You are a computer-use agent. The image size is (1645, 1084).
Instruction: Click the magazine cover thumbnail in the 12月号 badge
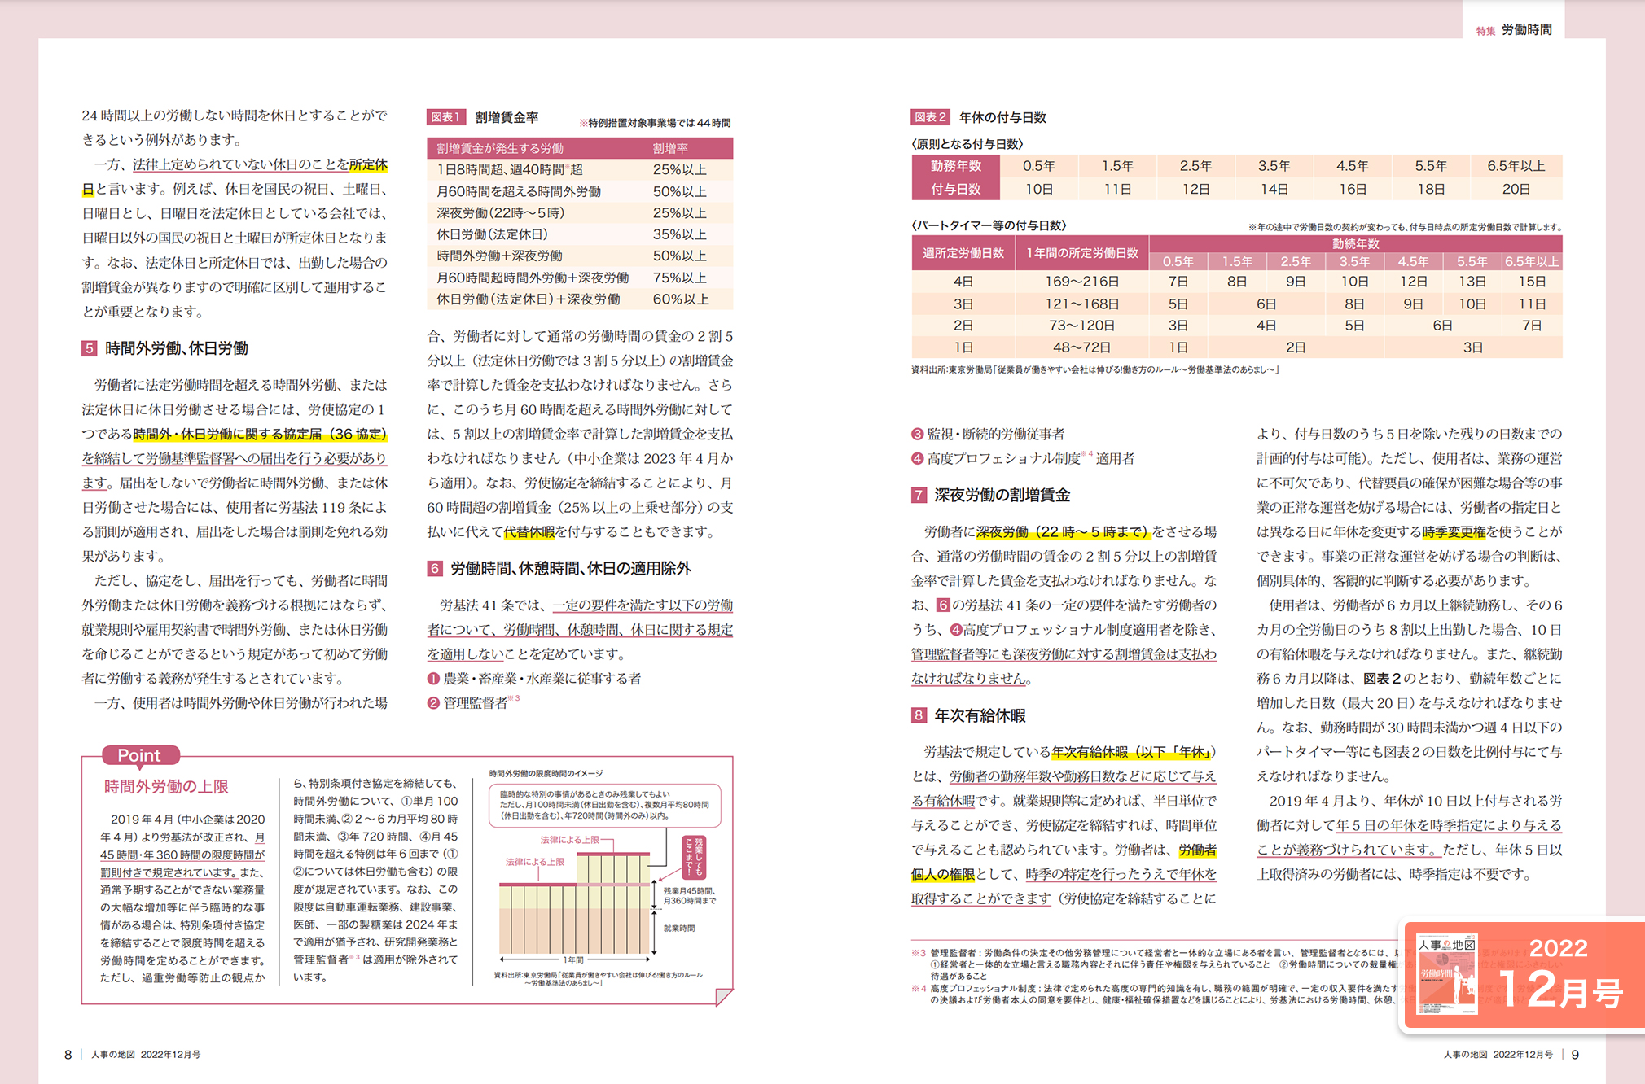pos(1447,973)
